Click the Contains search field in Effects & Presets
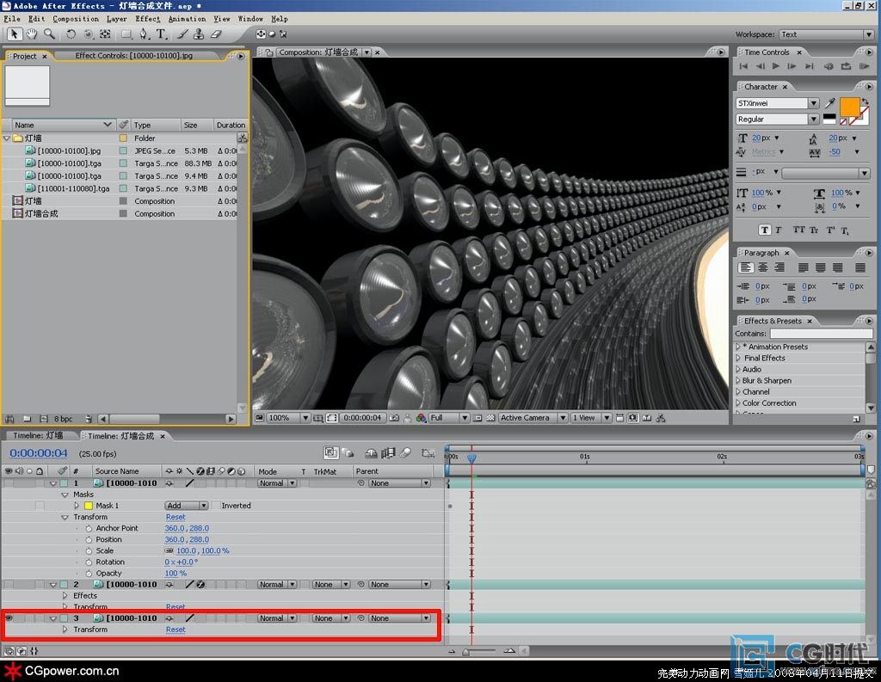This screenshot has width=881, height=682. (x=821, y=334)
